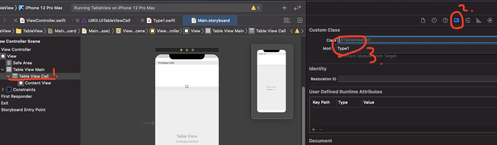
Task: Select the View row in outline
Action: coord(8,56)
